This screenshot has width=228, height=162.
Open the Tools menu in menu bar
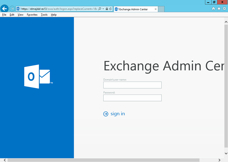click(x=44, y=15)
